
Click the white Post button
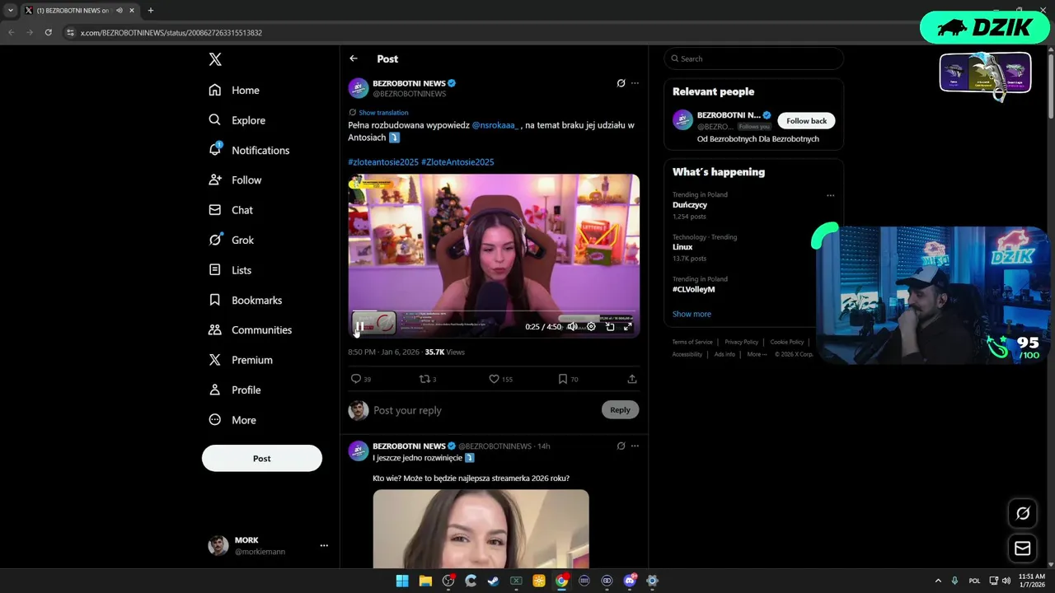coord(262,458)
